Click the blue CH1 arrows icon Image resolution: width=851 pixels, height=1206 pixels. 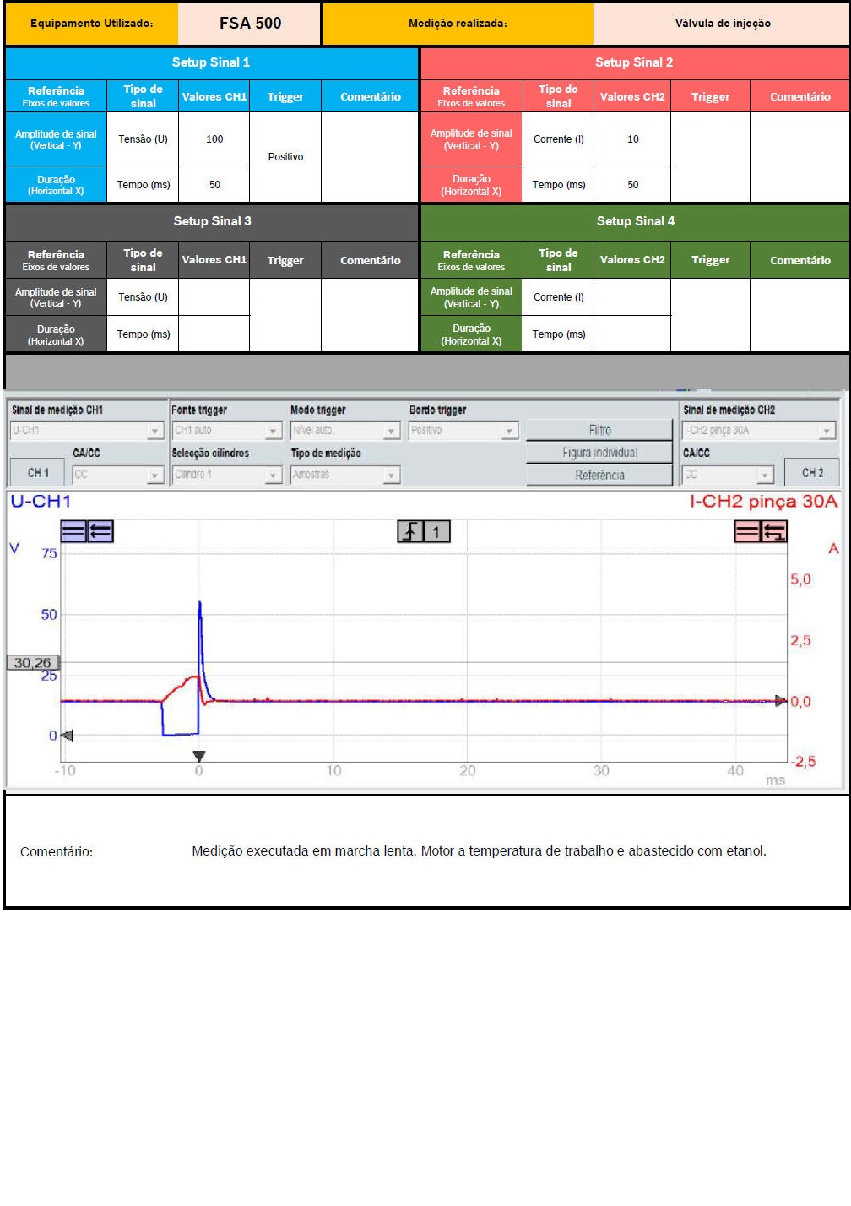[100, 531]
